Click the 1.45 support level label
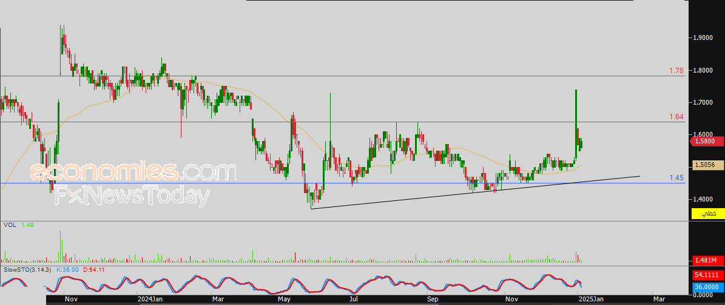Viewport: 725px width, 305px height. point(676,178)
